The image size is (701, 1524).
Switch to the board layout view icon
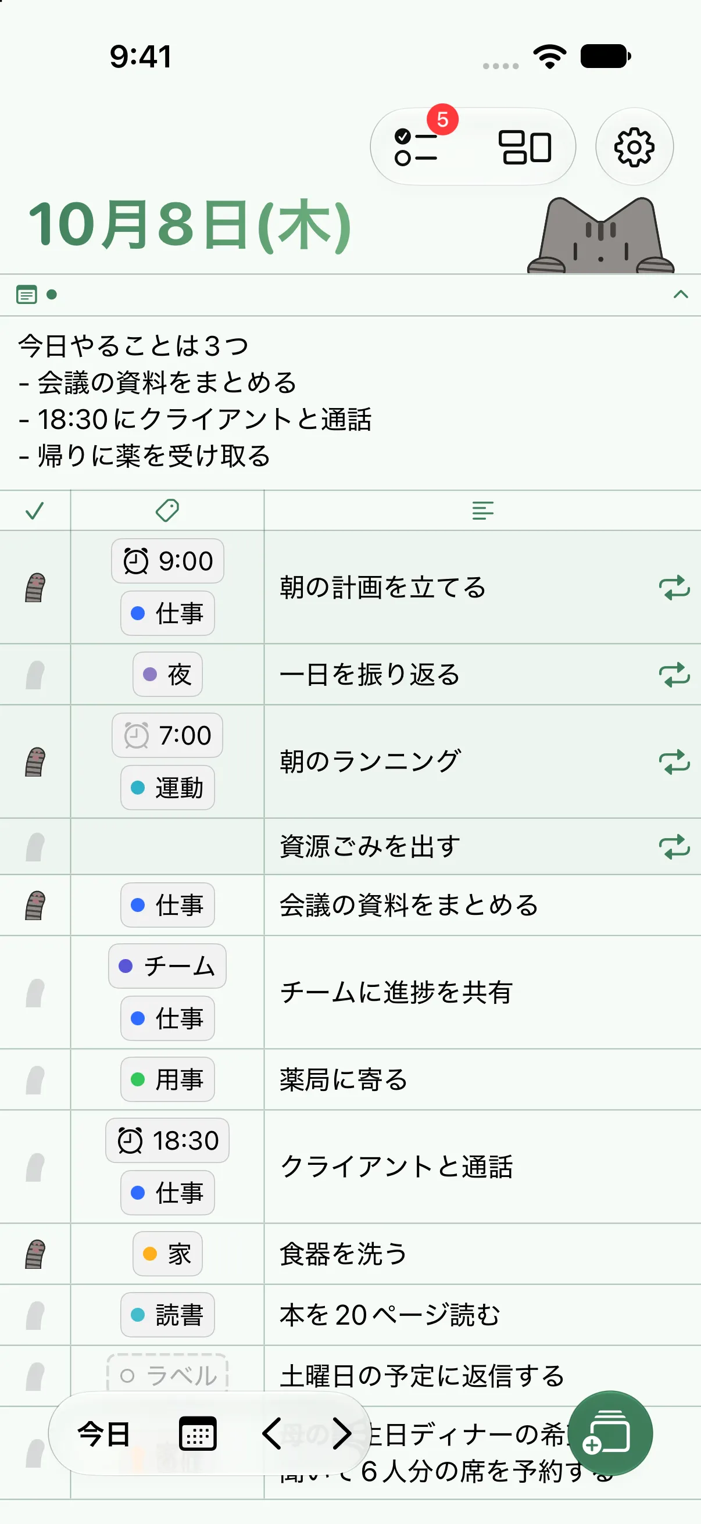525,146
